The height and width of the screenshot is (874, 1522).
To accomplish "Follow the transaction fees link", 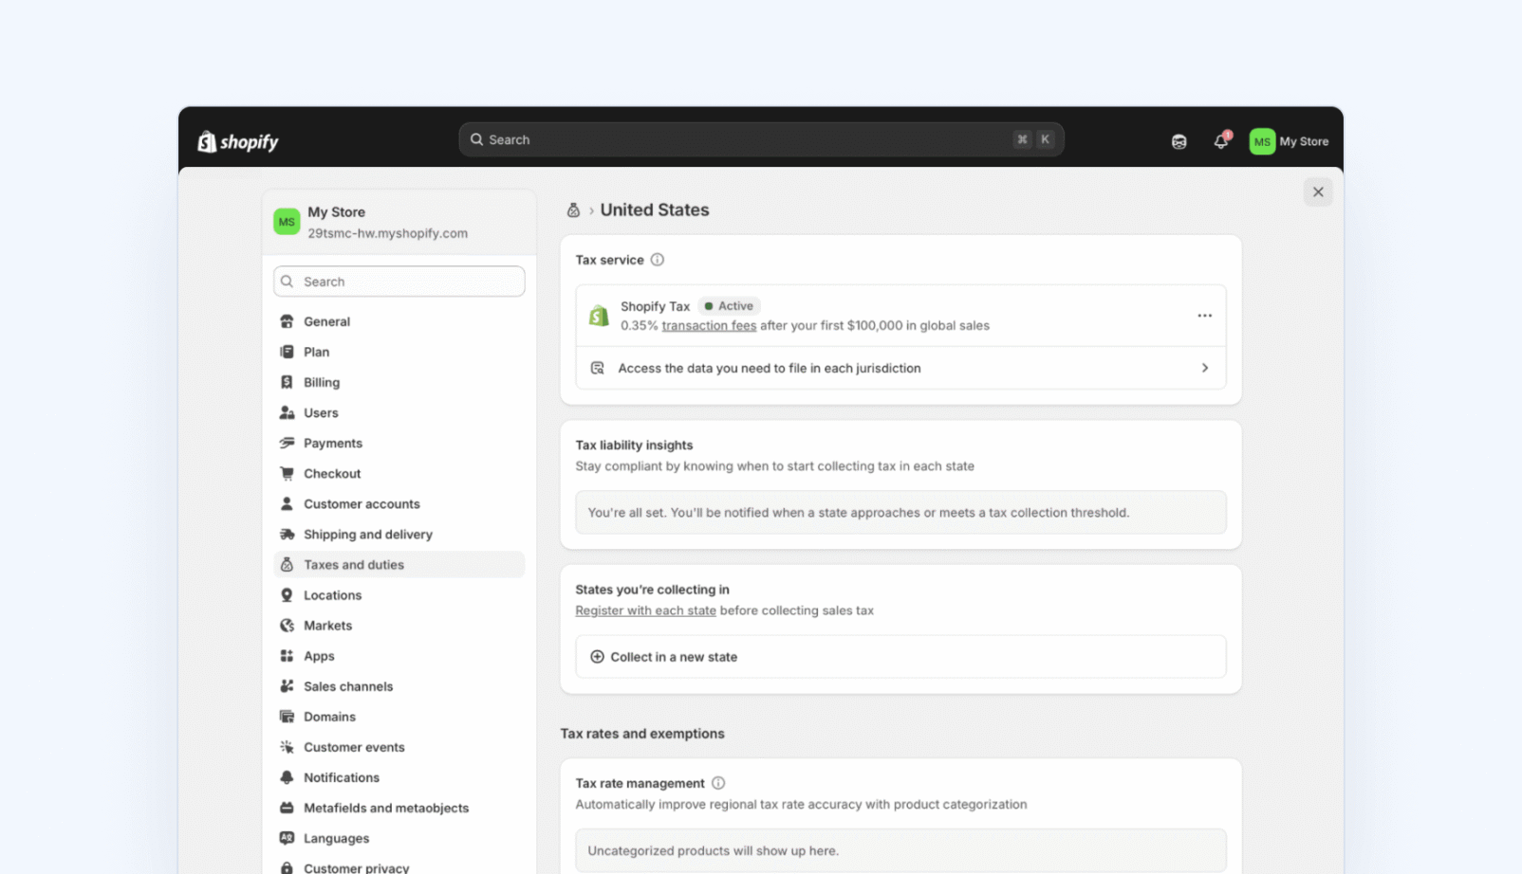I will pyautogui.click(x=709, y=325).
